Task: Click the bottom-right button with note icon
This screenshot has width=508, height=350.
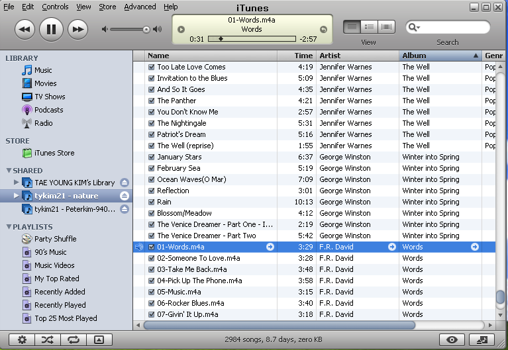Action: click(482, 339)
